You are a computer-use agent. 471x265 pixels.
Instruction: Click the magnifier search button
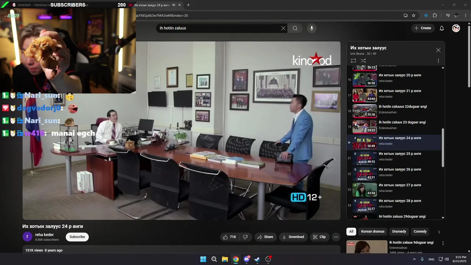click(x=295, y=28)
